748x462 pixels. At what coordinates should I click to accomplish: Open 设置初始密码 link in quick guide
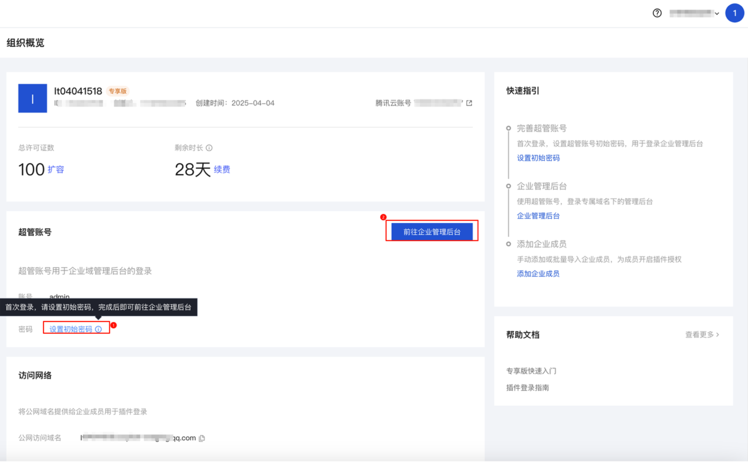pyautogui.click(x=538, y=158)
